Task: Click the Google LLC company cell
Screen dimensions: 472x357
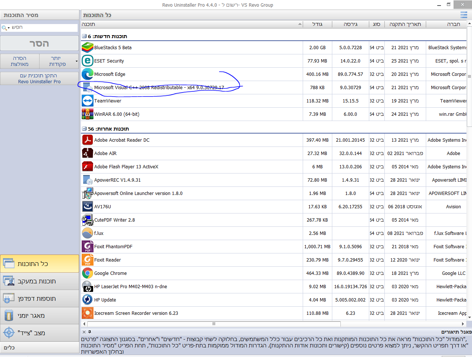Action: tap(454, 273)
